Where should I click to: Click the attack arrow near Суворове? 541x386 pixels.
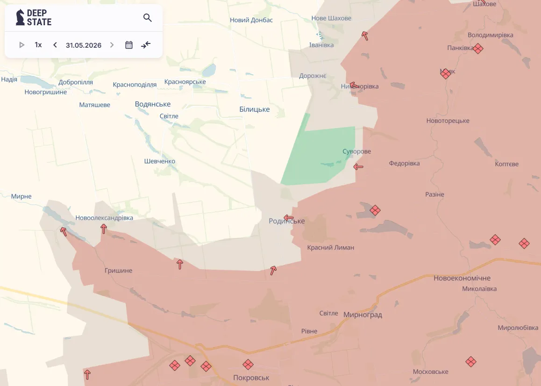click(358, 167)
